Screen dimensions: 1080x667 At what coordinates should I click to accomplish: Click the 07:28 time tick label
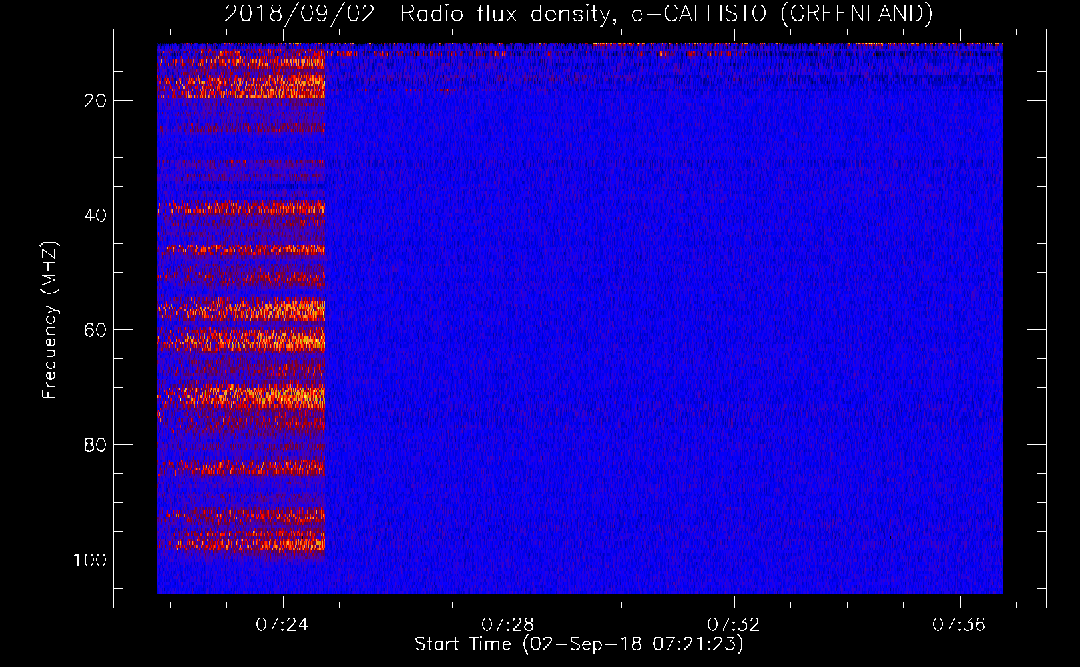point(509,624)
